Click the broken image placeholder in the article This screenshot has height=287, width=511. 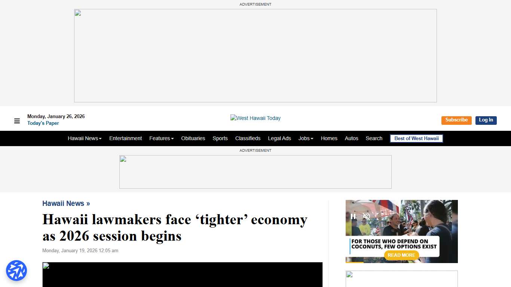[x=46, y=266]
